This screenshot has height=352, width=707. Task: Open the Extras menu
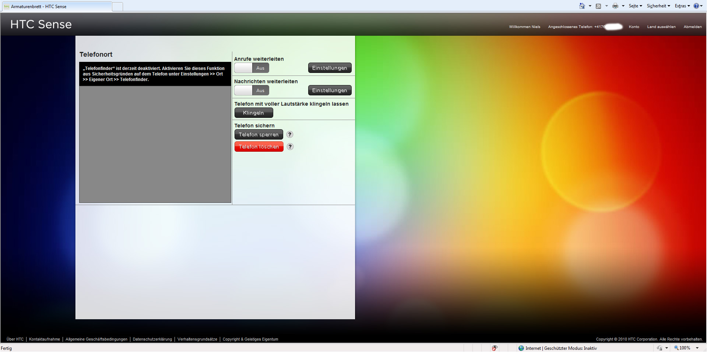coord(682,6)
